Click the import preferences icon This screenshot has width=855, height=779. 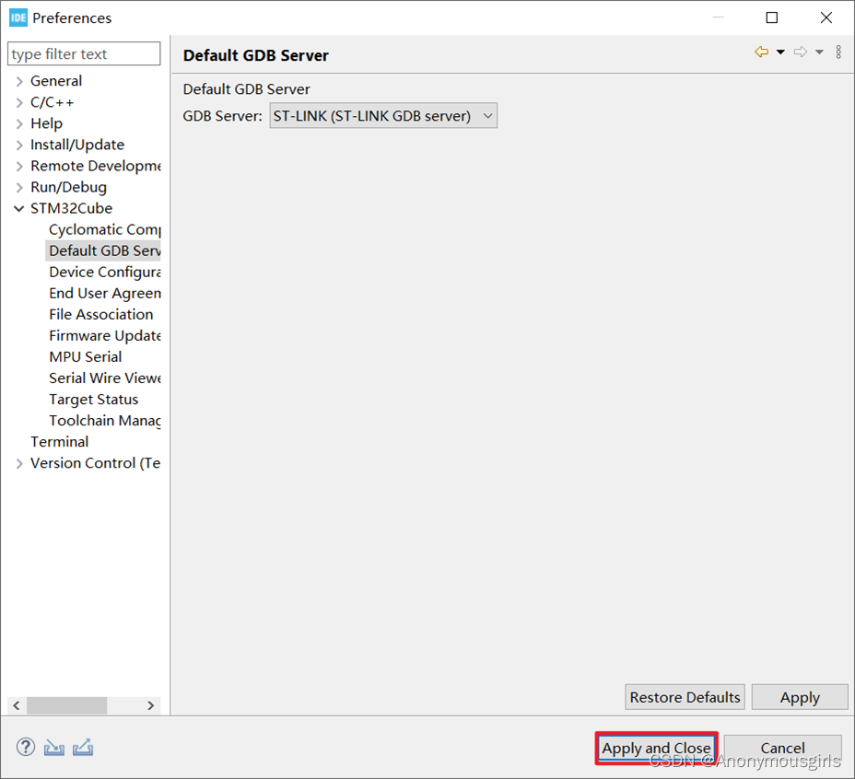54,748
